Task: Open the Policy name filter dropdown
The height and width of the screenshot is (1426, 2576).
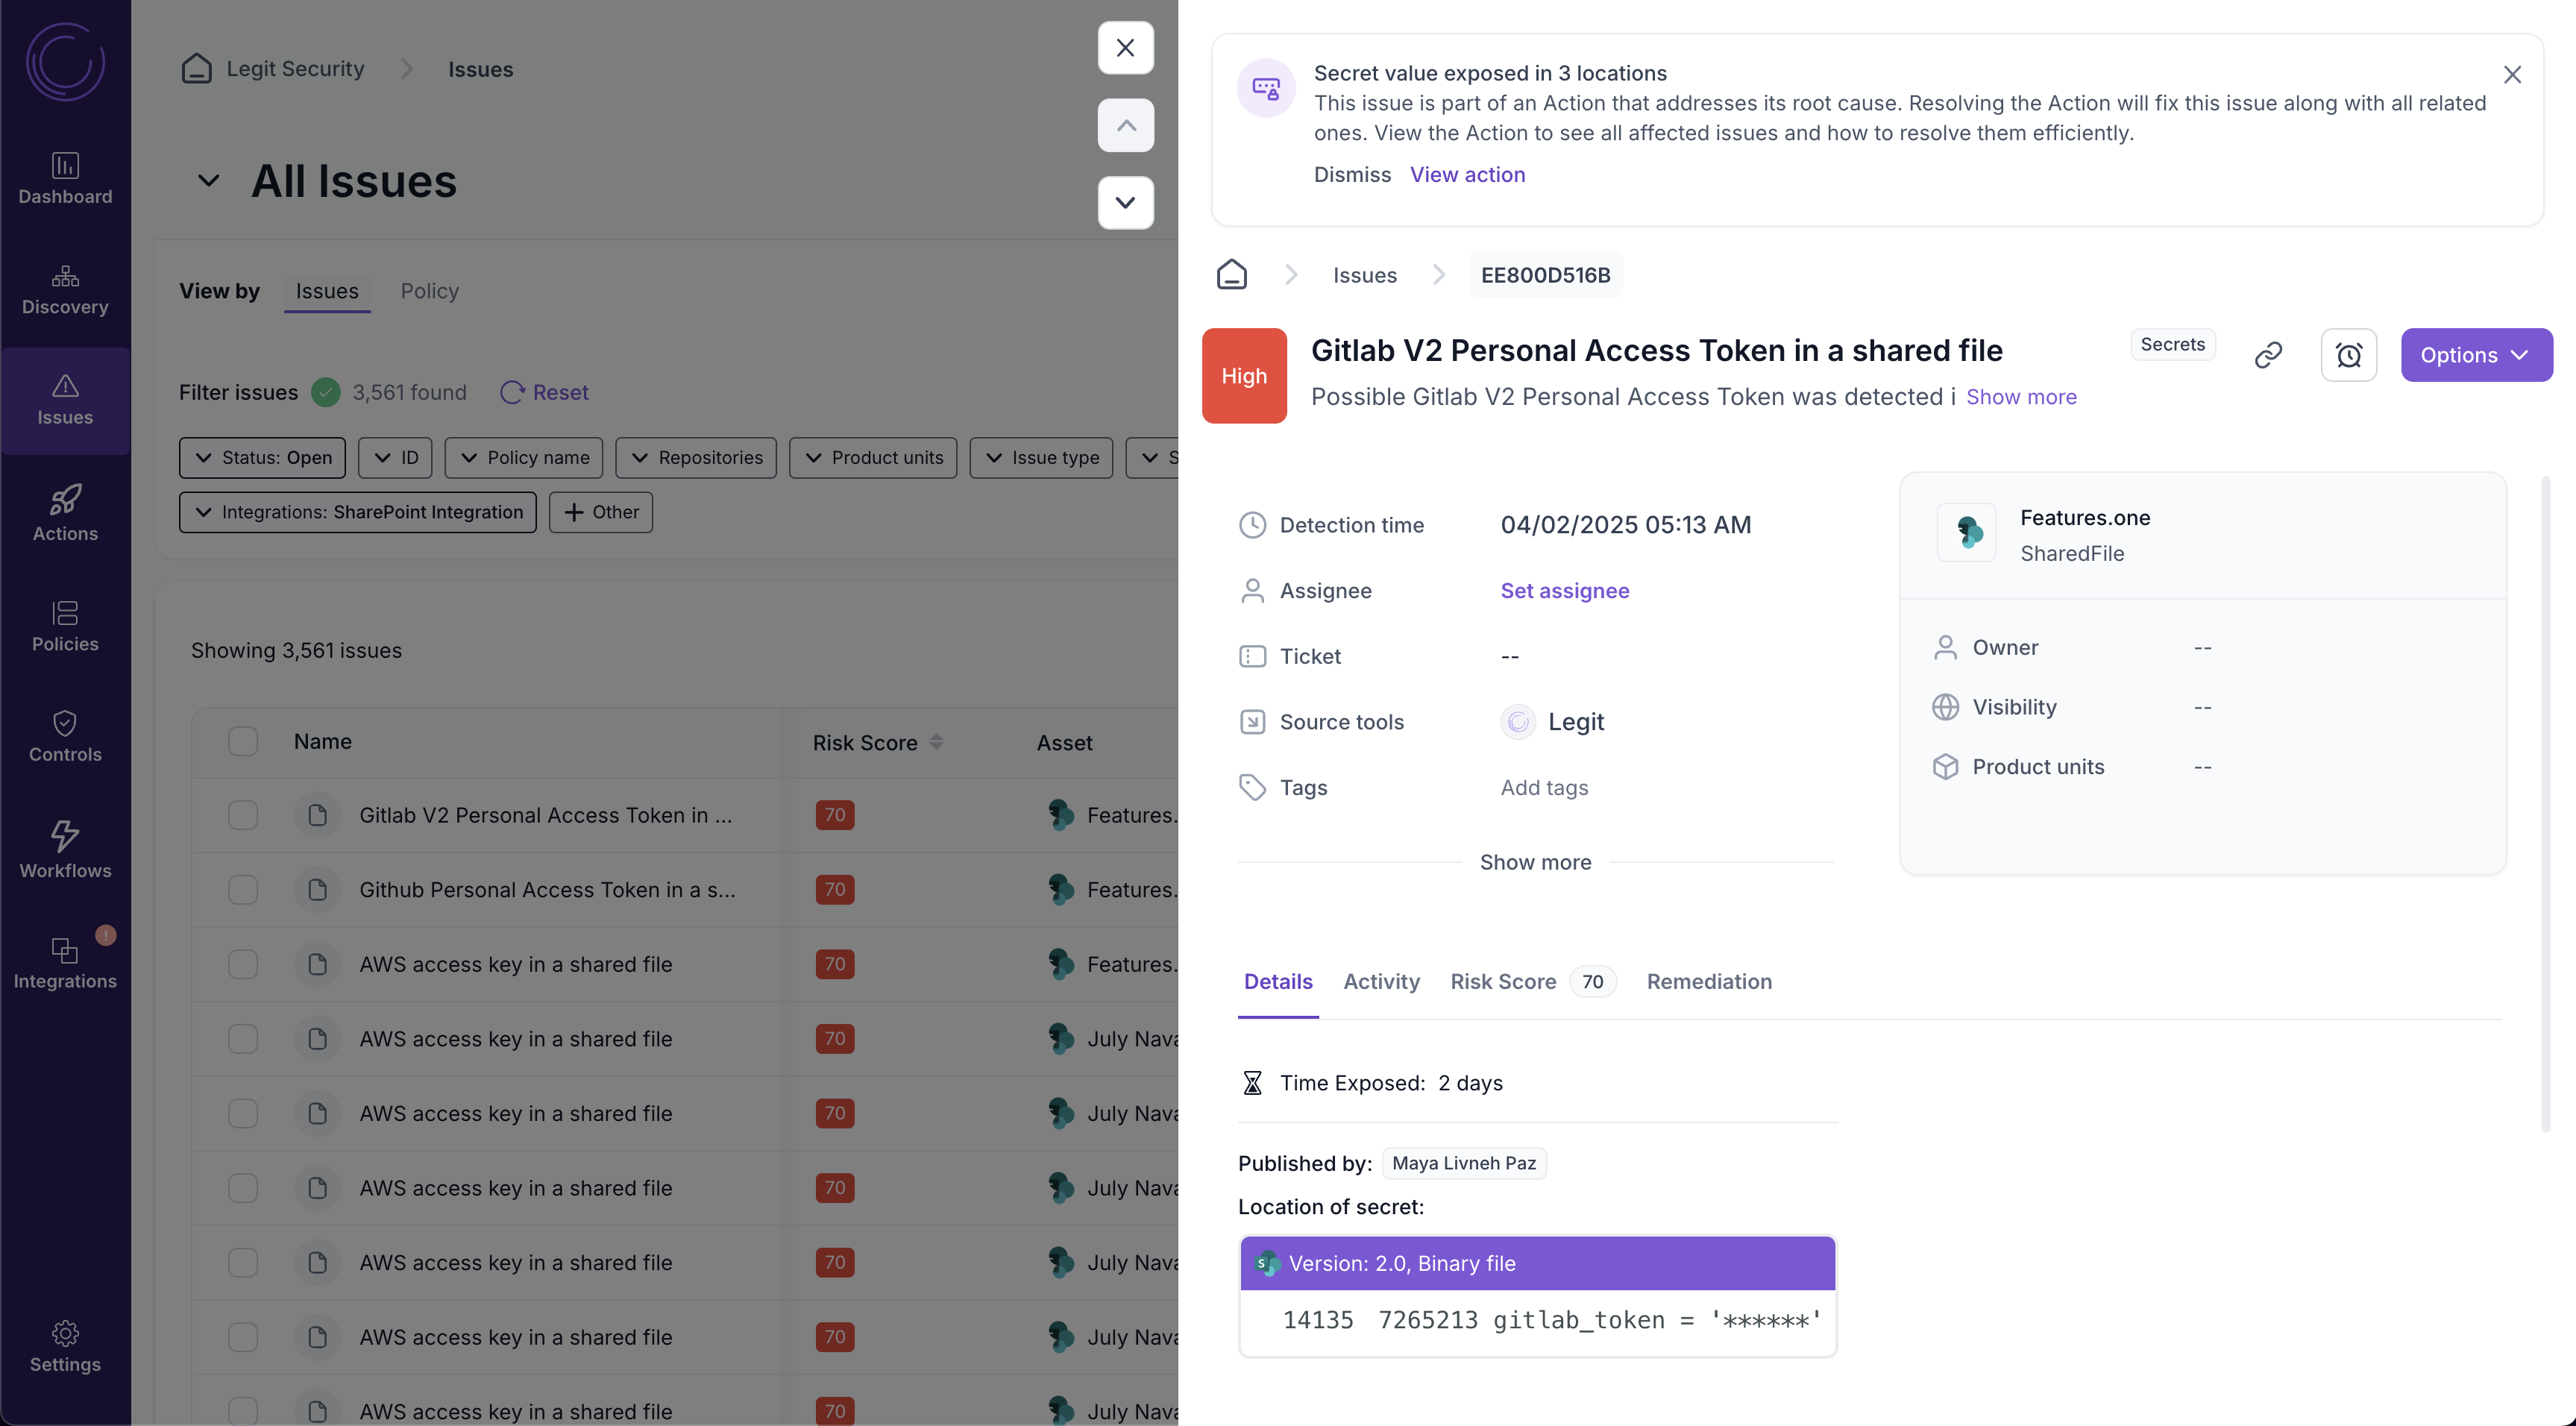Action: pos(523,457)
